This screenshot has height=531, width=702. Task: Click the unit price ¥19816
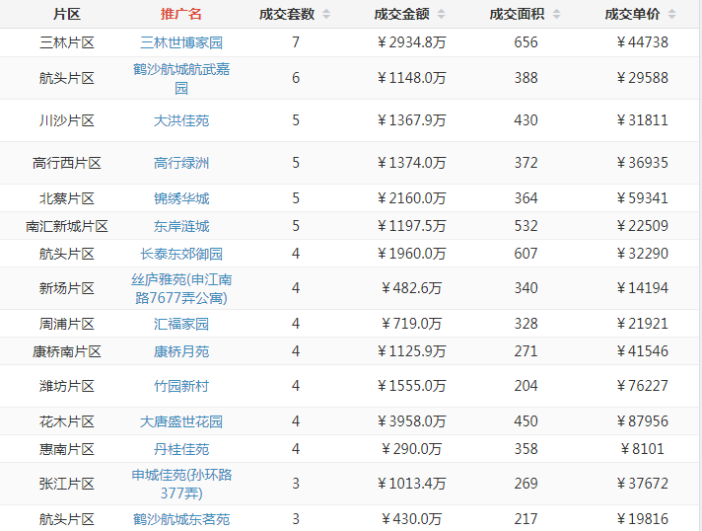(x=642, y=519)
